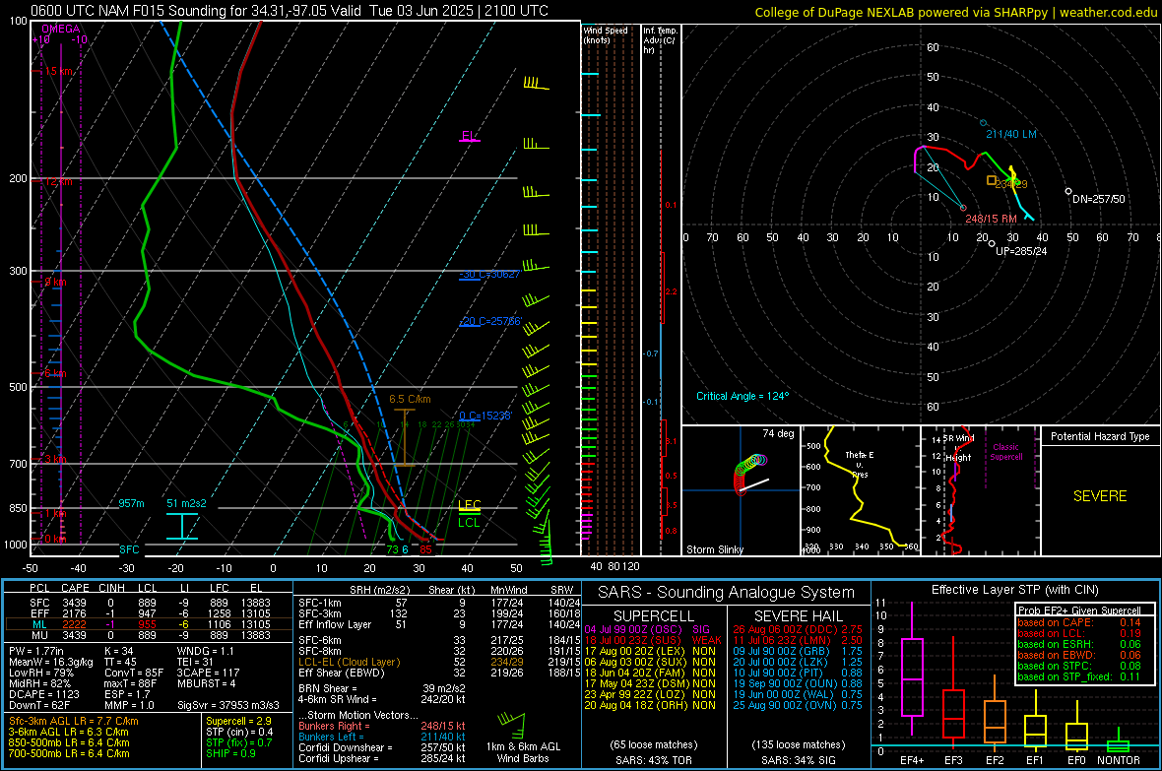This screenshot has width=1162, height=771.
Task: Click the Supercell = 2.9 composite value
Action: pos(238,721)
